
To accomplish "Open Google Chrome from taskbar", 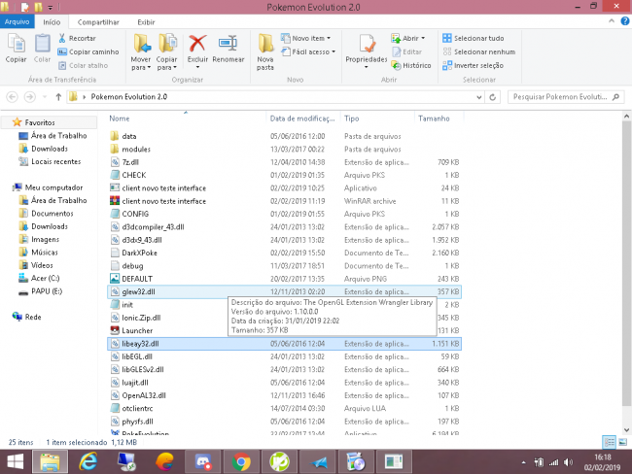I will (x=241, y=461).
